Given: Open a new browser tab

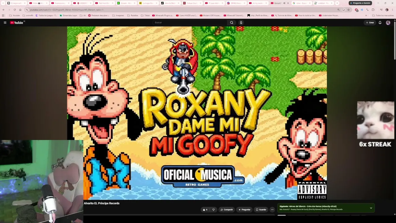Looking at the screenshot, I should tap(337, 3).
